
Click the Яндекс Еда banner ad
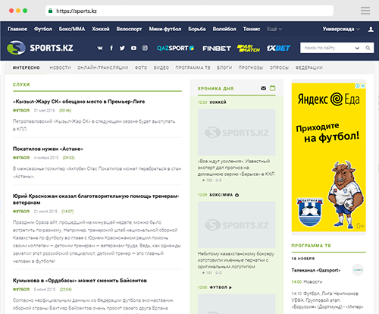click(x=328, y=157)
